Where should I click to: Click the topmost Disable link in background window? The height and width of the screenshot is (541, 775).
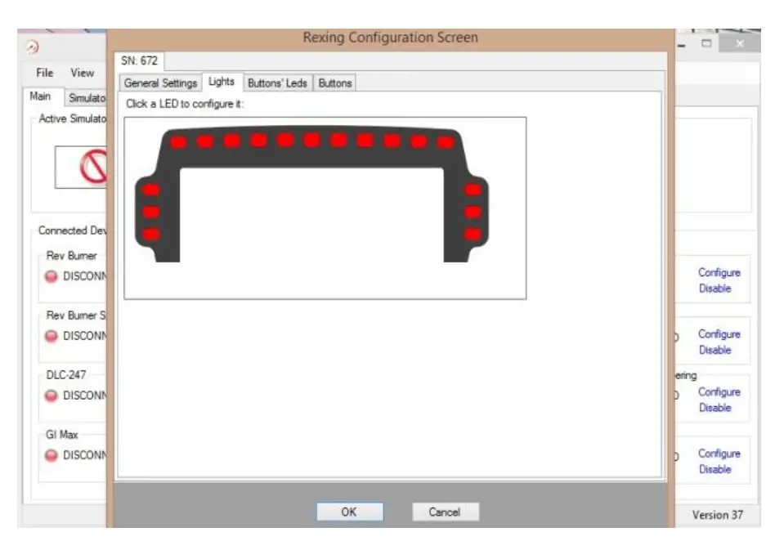tap(715, 288)
